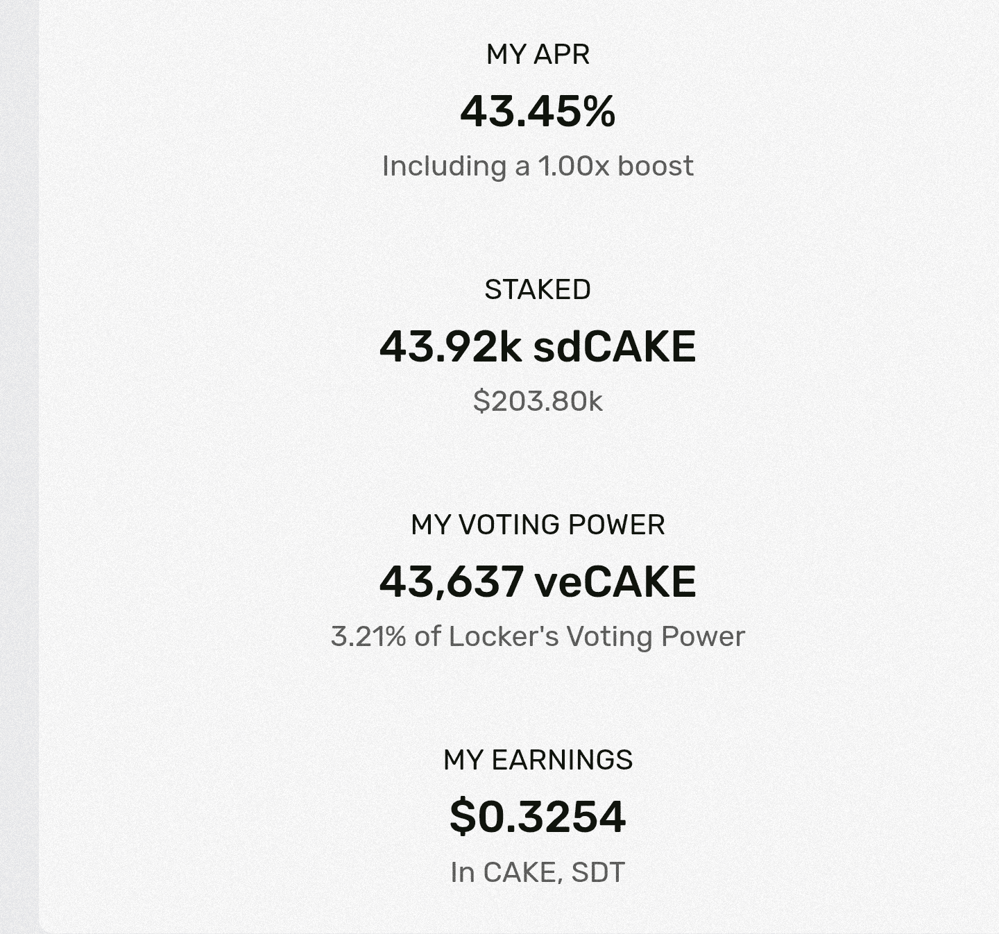This screenshot has height=934, width=999.
Task: Click the 'Locker's Voting Power' text
Action: pyautogui.click(x=597, y=636)
